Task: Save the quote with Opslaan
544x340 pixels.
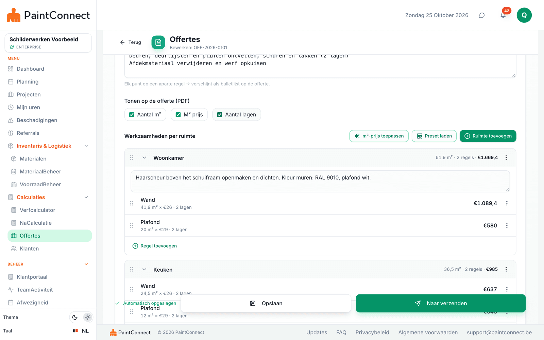Action: [266, 303]
